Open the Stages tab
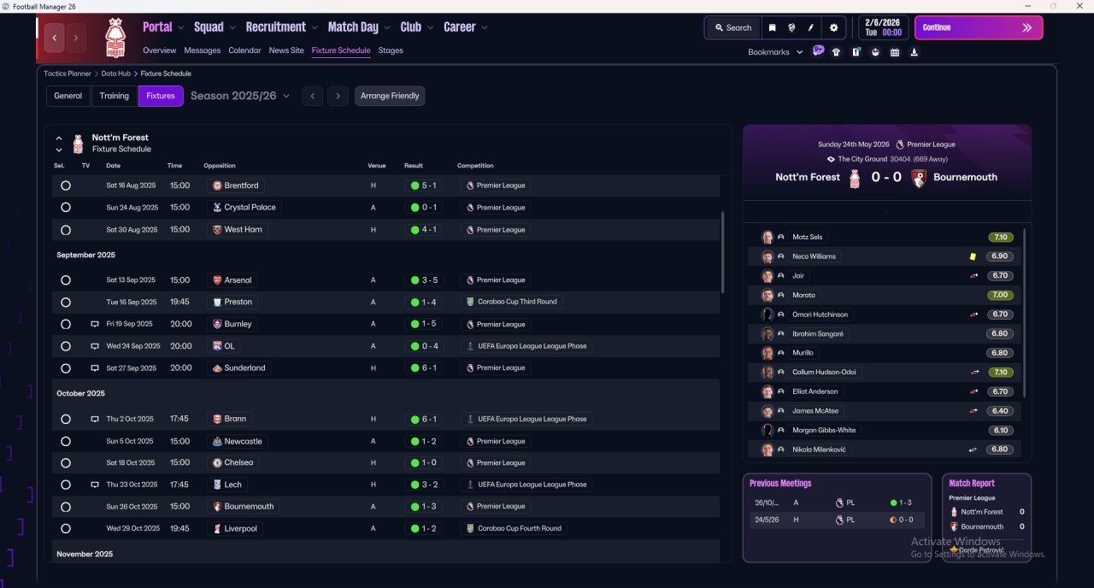 391,50
